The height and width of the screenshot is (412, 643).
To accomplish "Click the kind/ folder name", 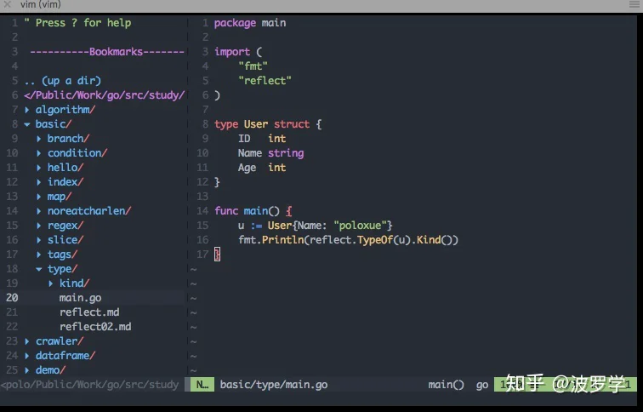I will (x=74, y=283).
